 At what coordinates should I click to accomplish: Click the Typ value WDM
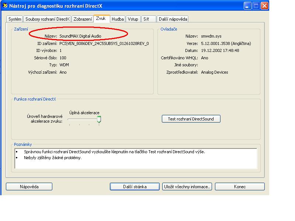(x=64, y=65)
